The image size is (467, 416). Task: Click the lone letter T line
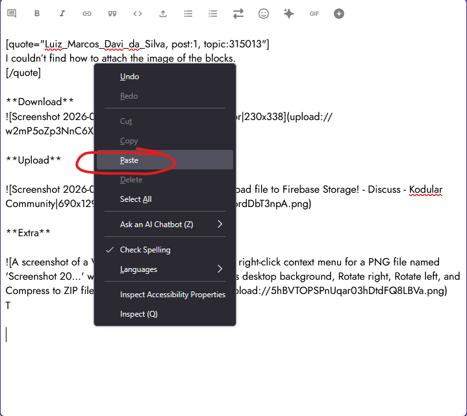(x=8, y=305)
